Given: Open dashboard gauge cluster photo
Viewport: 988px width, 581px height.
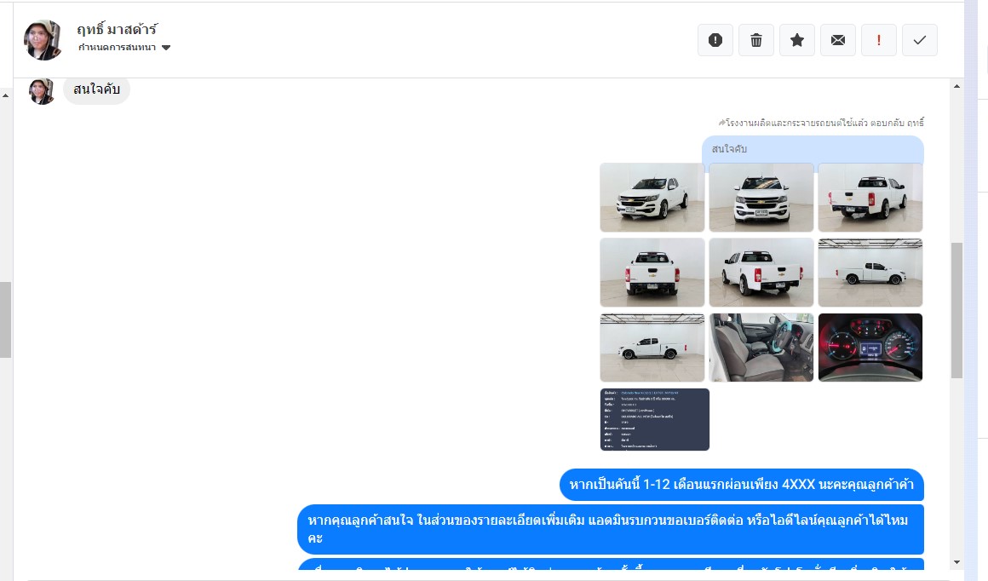Looking at the screenshot, I should [870, 348].
